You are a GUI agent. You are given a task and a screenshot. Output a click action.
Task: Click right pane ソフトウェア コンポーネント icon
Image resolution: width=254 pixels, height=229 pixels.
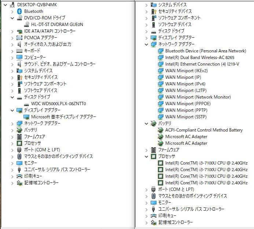154,18
